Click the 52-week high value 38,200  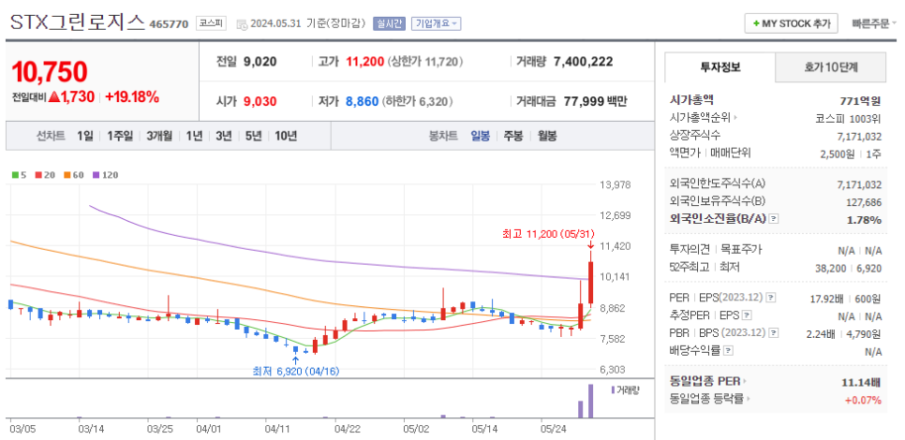click(832, 268)
